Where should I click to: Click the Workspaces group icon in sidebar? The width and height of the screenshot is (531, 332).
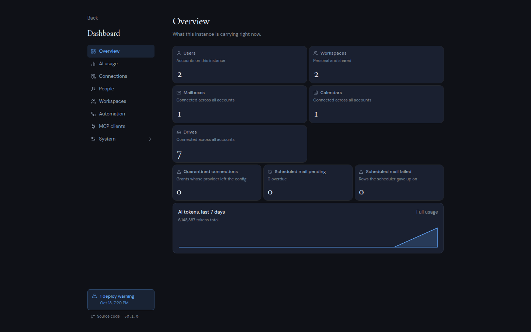click(x=93, y=101)
